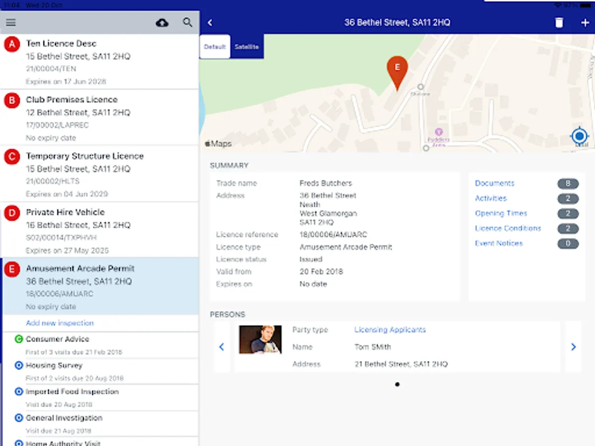Select the Club Premises Licence entry
The height and width of the screenshot is (446, 595).
(100, 117)
